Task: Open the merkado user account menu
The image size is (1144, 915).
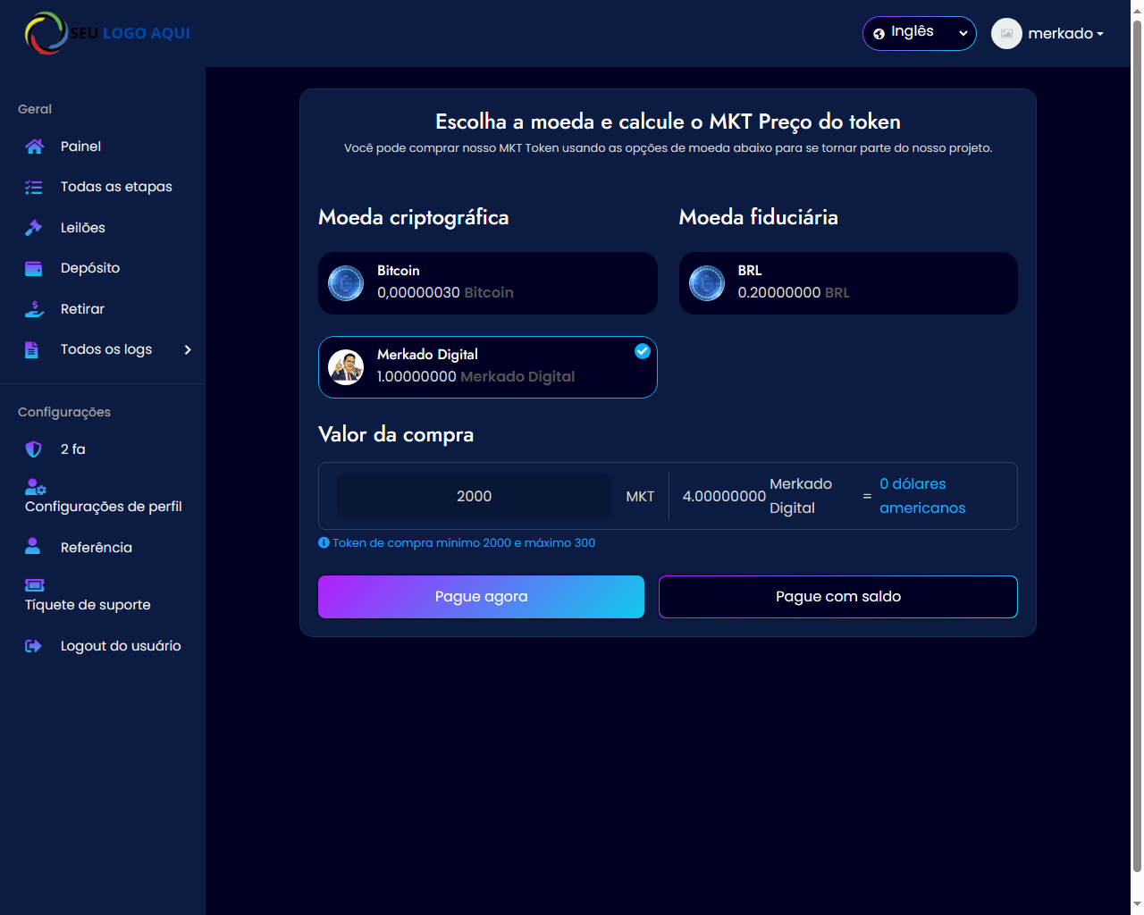Action: (1048, 34)
